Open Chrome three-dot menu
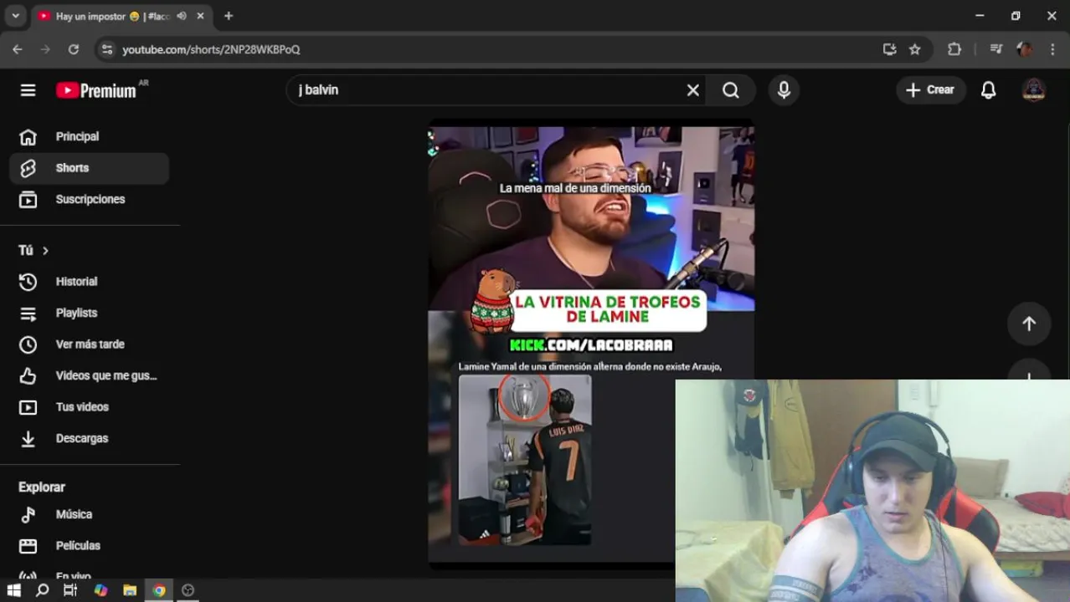The image size is (1070, 602). coord(1052,49)
